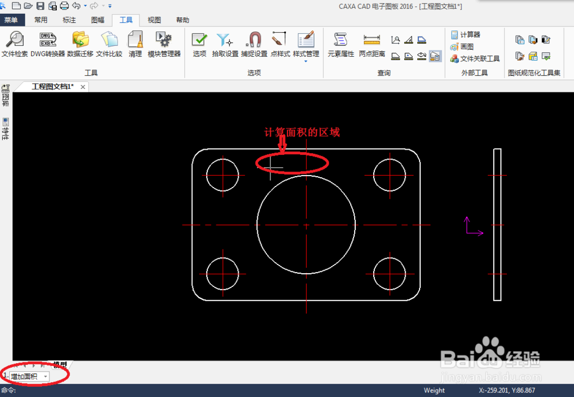Click the centroid query icon with plus

(409, 56)
